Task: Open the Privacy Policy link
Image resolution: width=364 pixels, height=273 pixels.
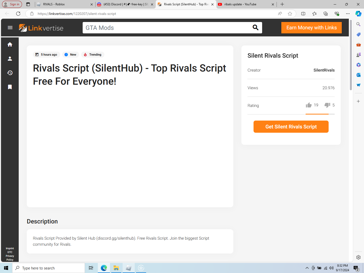Action: point(10,258)
